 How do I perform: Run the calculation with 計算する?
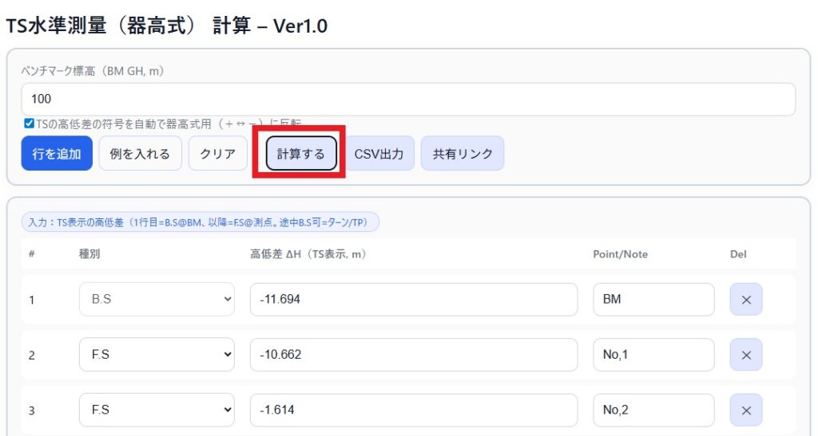(301, 154)
